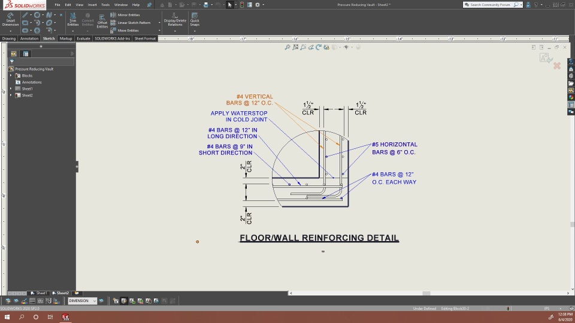Select the Spline sketch tool
This screenshot has height=323, width=575.
coord(49,15)
